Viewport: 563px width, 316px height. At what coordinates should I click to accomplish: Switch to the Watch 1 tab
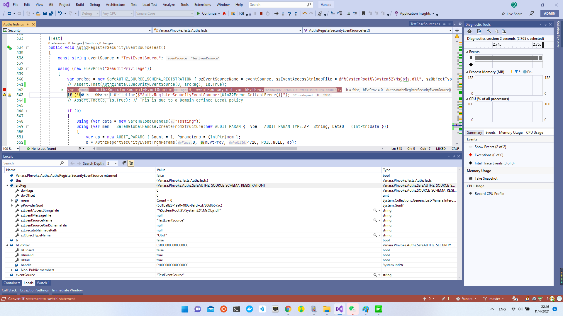pos(43,283)
